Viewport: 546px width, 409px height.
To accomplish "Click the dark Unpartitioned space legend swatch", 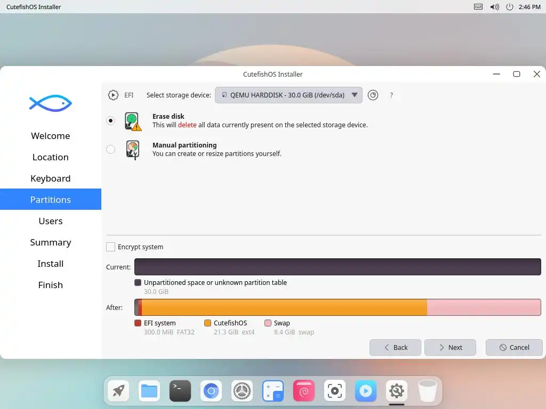I will (138, 282).
